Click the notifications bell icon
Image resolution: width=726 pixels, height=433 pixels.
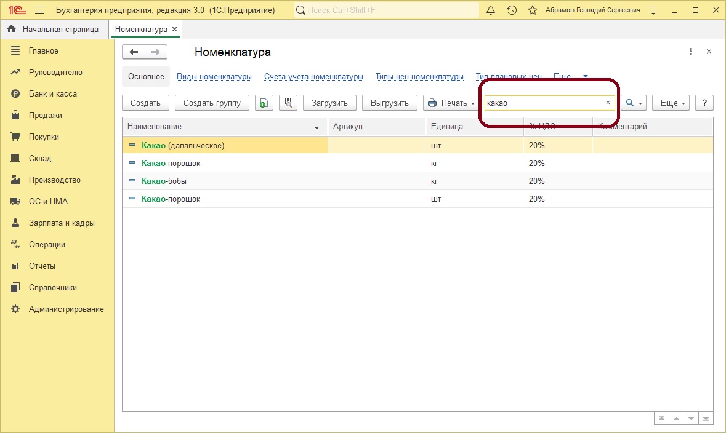tap(491, 10)
